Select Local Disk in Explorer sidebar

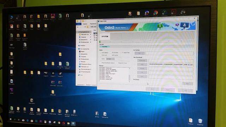[x=85, y=69]
